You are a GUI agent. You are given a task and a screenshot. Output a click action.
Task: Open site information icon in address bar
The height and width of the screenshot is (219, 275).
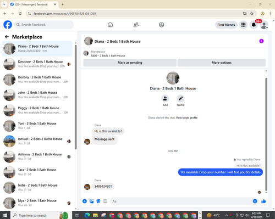click(x=29, y=14)
